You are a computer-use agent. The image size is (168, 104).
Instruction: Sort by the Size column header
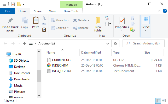[147, 53]
